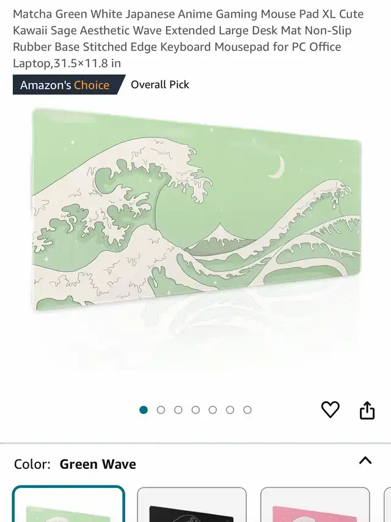This screenshot has height=522, width=391.
Task: Go to third image carousel dot
Action: [x=178, y=410]
